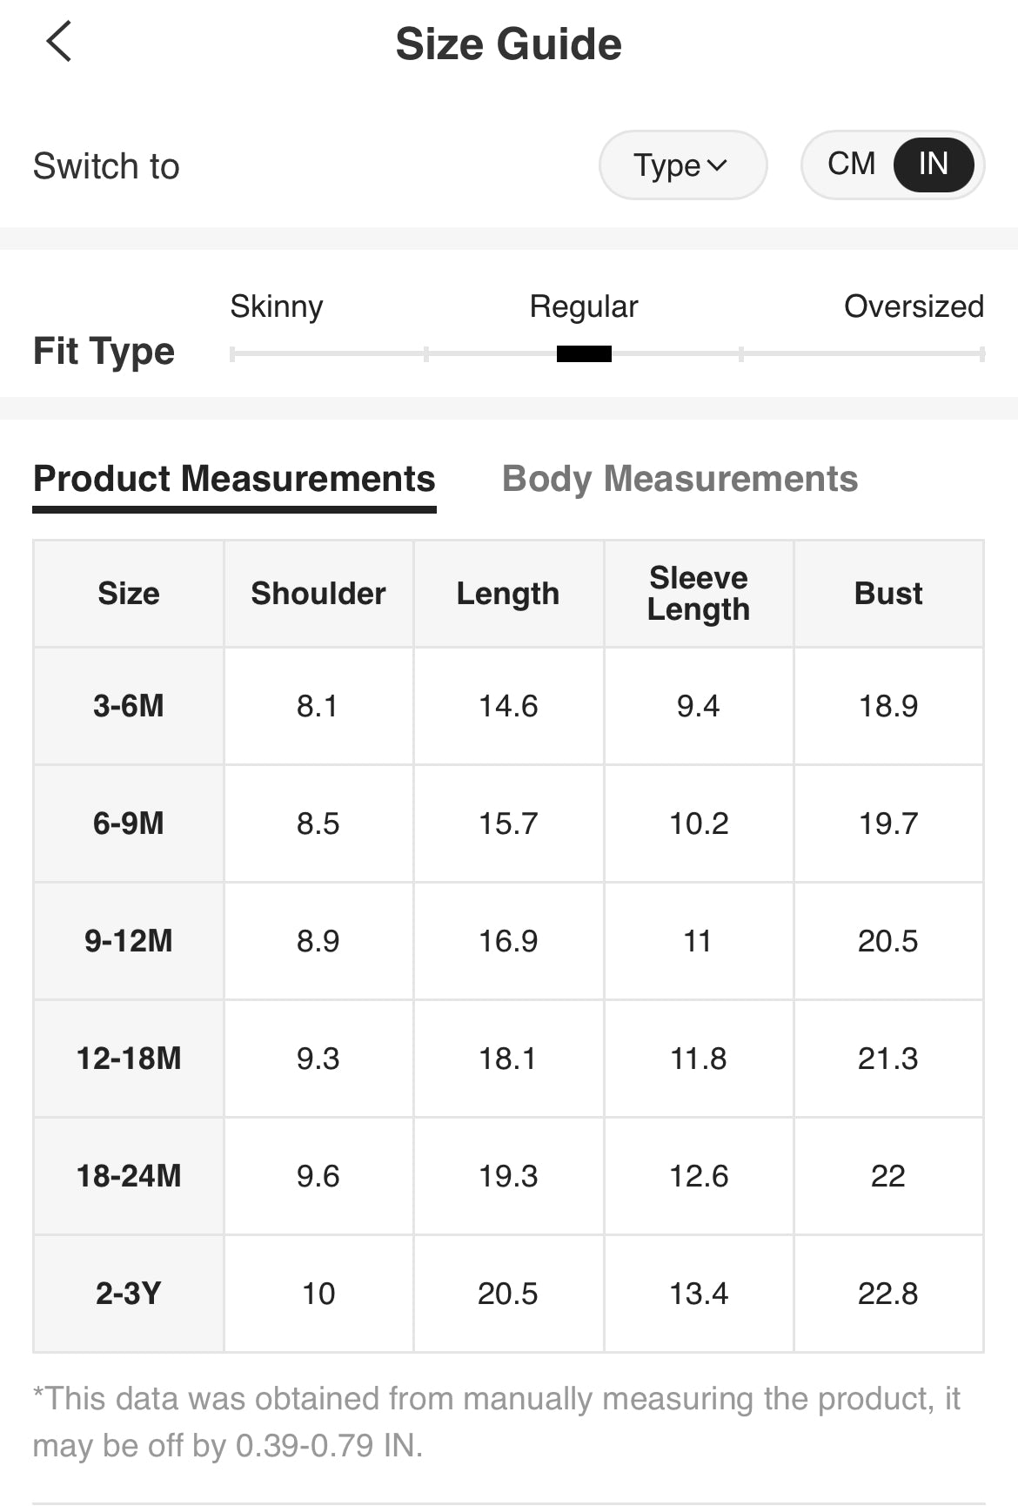Select the 9-12M size row
The image size is (1018, 1506).
[x=129, y=941]
